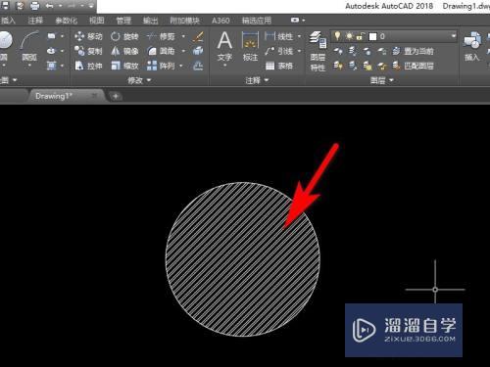Open the Array tool dropdown arrow
490x367 pixels.
pyautogui.click(x=181, y=66)
